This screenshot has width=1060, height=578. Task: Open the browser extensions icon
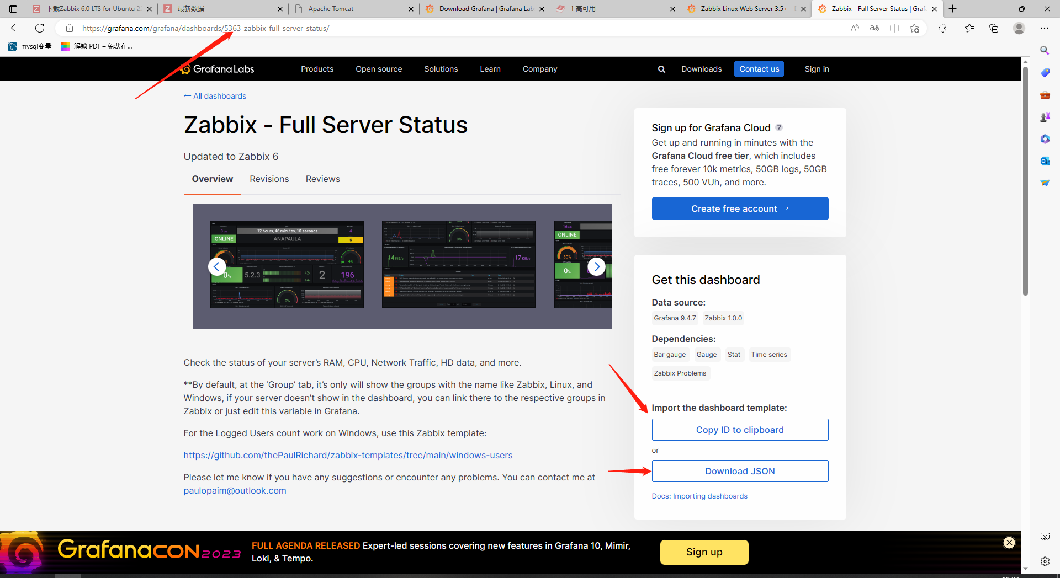pyautogui.click(x=942, y=28)
